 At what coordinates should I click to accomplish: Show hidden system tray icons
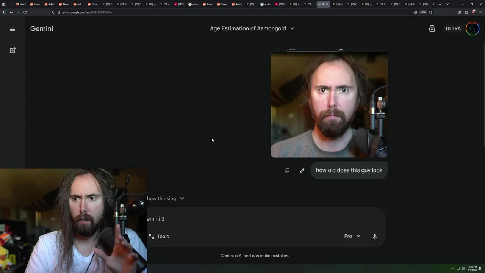pos(452,268)
